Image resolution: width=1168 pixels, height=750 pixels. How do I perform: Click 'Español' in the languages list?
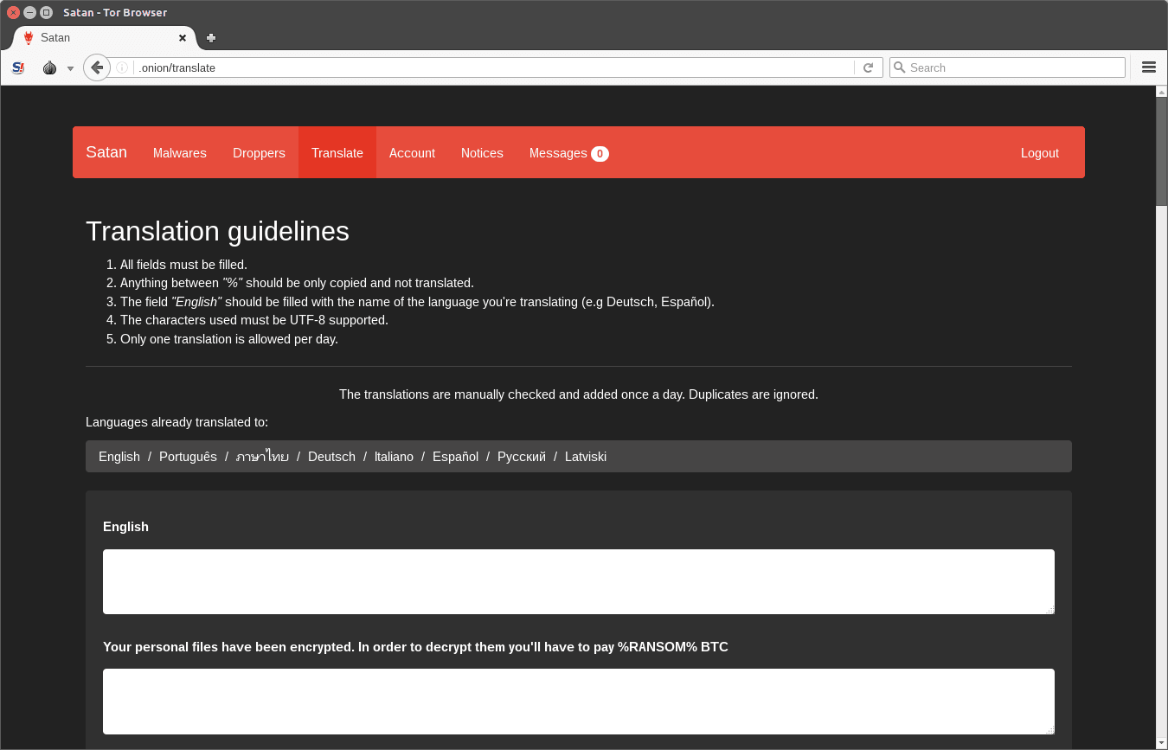[x=455, y=457]
